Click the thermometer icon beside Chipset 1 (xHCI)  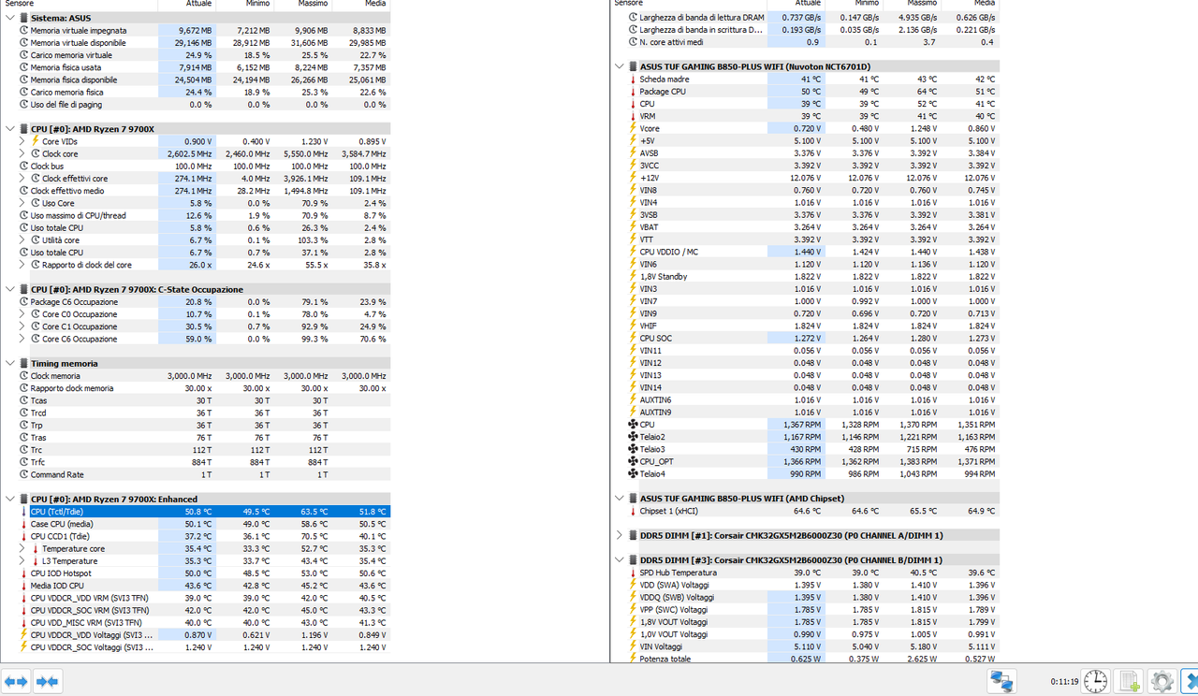point(633,511)
